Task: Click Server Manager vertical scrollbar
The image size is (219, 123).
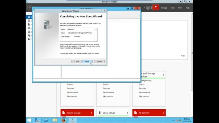Action: pyautogui.click(x=192, y=53)
